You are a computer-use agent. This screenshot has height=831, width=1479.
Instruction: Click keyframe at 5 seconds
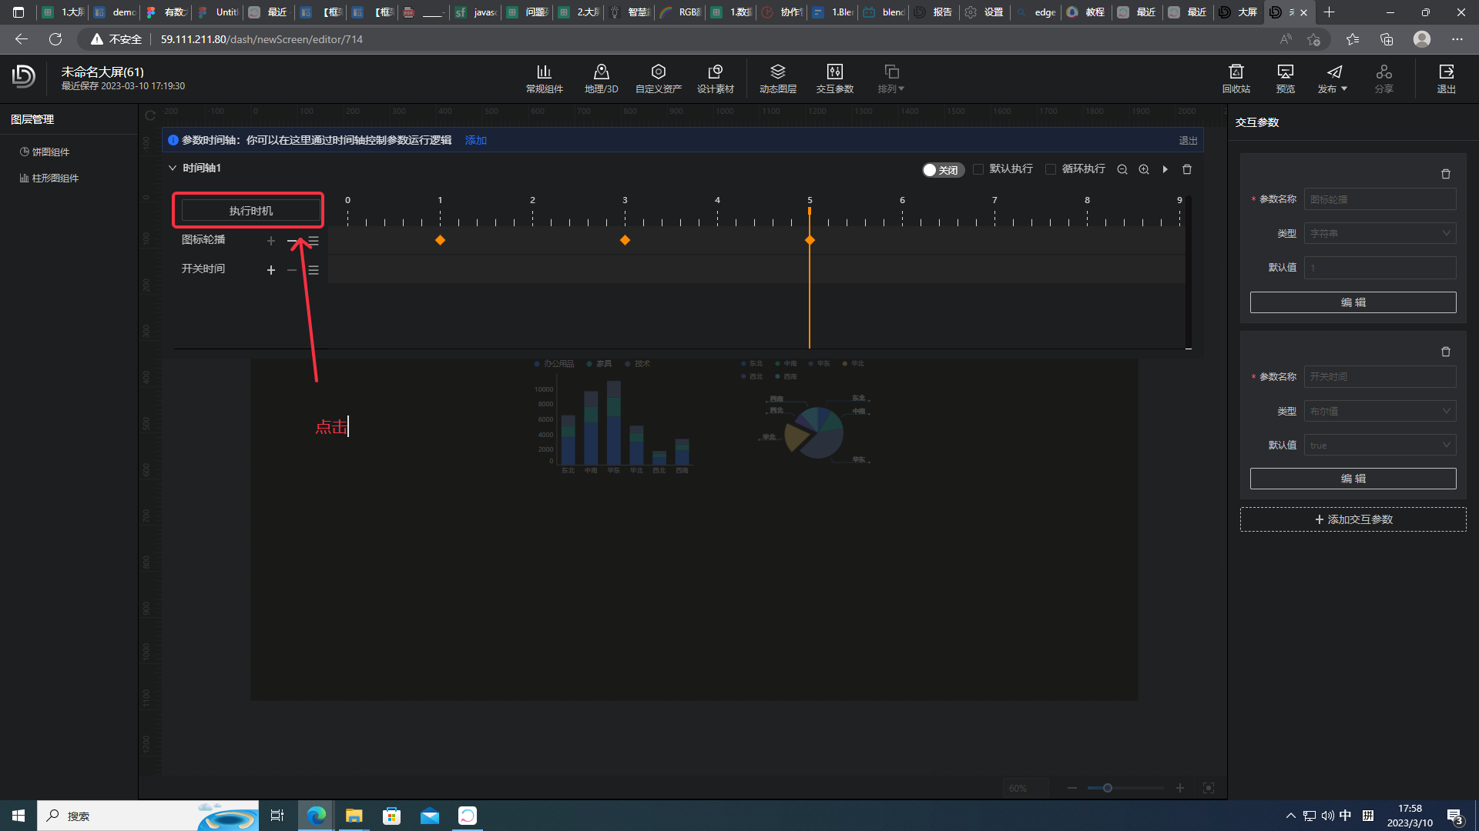coord(810,241)
